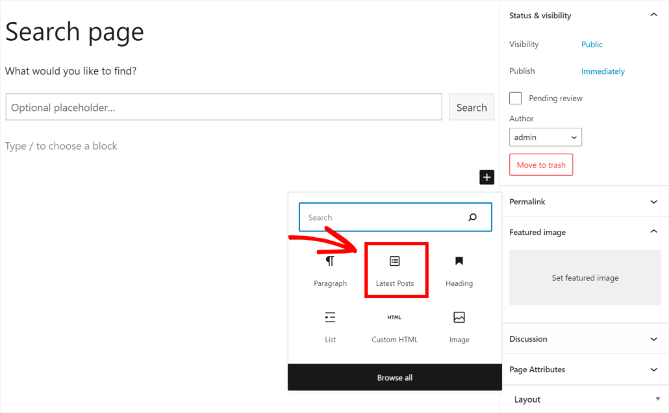Enable the Pending review checkbox
This screenshot has width=669, height=413.
(x=515, y=98)
